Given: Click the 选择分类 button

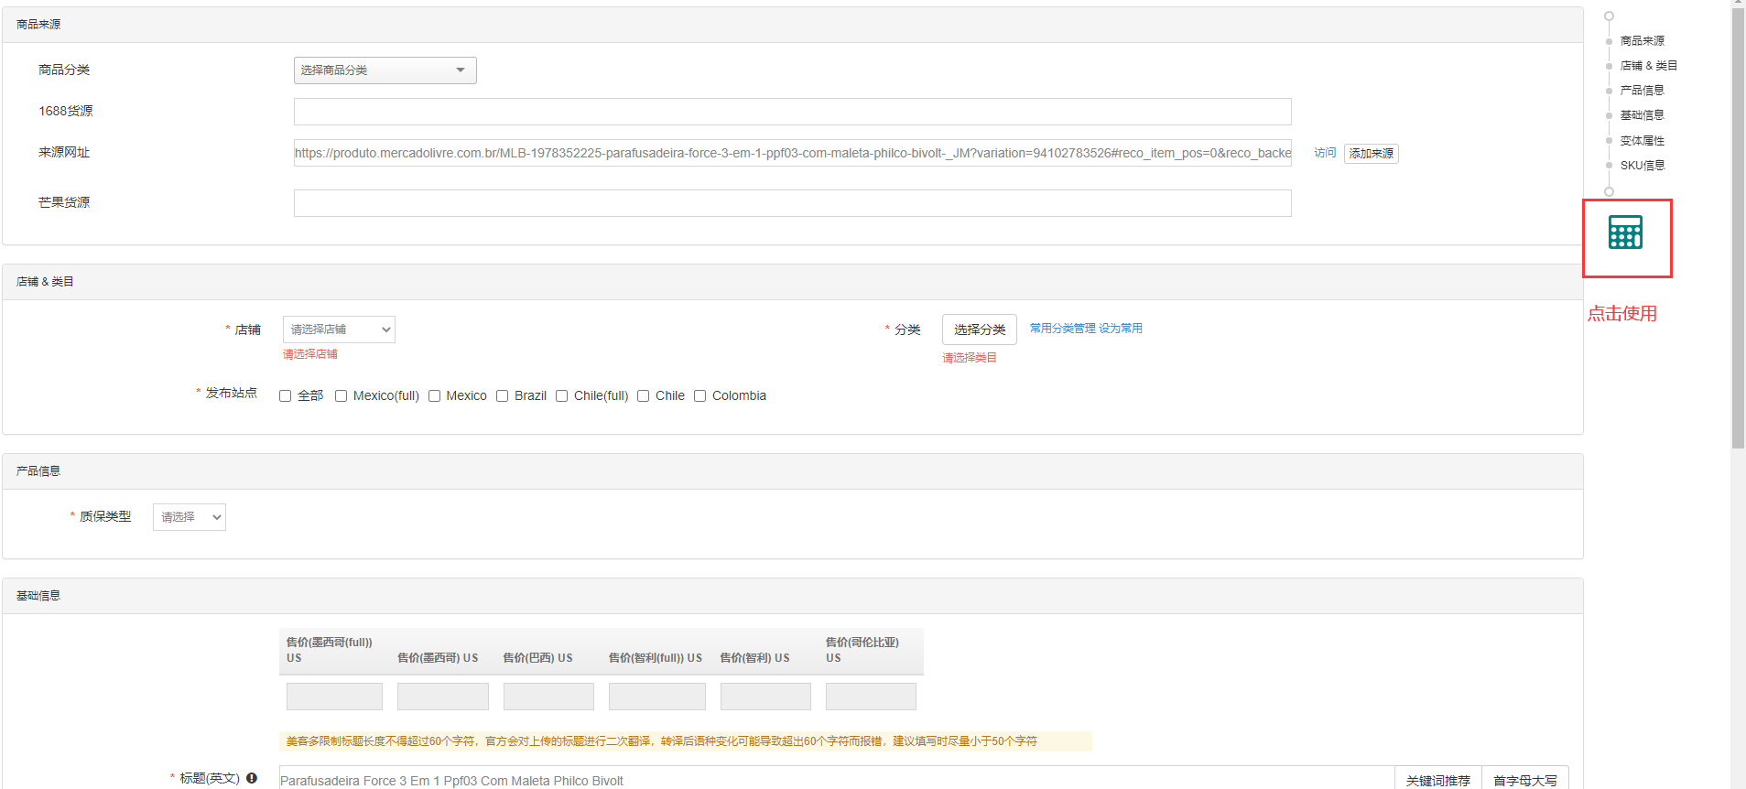Looking at the screenshot, I should click(x=979, y=330).
